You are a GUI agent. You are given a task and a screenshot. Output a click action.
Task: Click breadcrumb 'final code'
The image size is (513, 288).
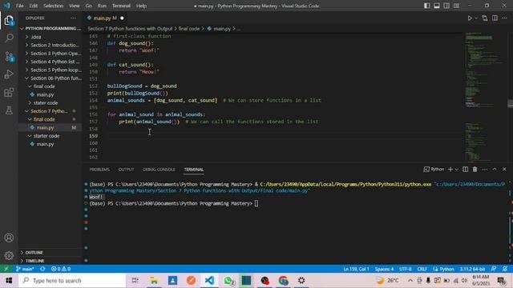coord(189,29)
